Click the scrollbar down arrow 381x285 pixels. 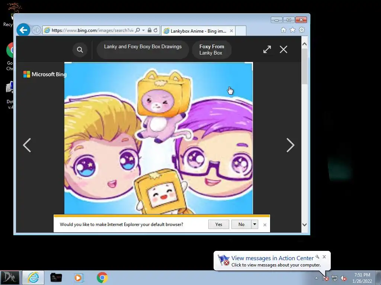point(304,225)
